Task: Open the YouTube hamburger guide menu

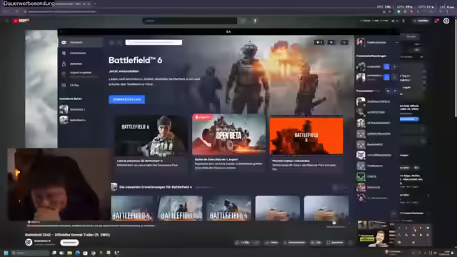Action: click(x=7, y=21)
